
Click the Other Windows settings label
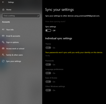55,87
